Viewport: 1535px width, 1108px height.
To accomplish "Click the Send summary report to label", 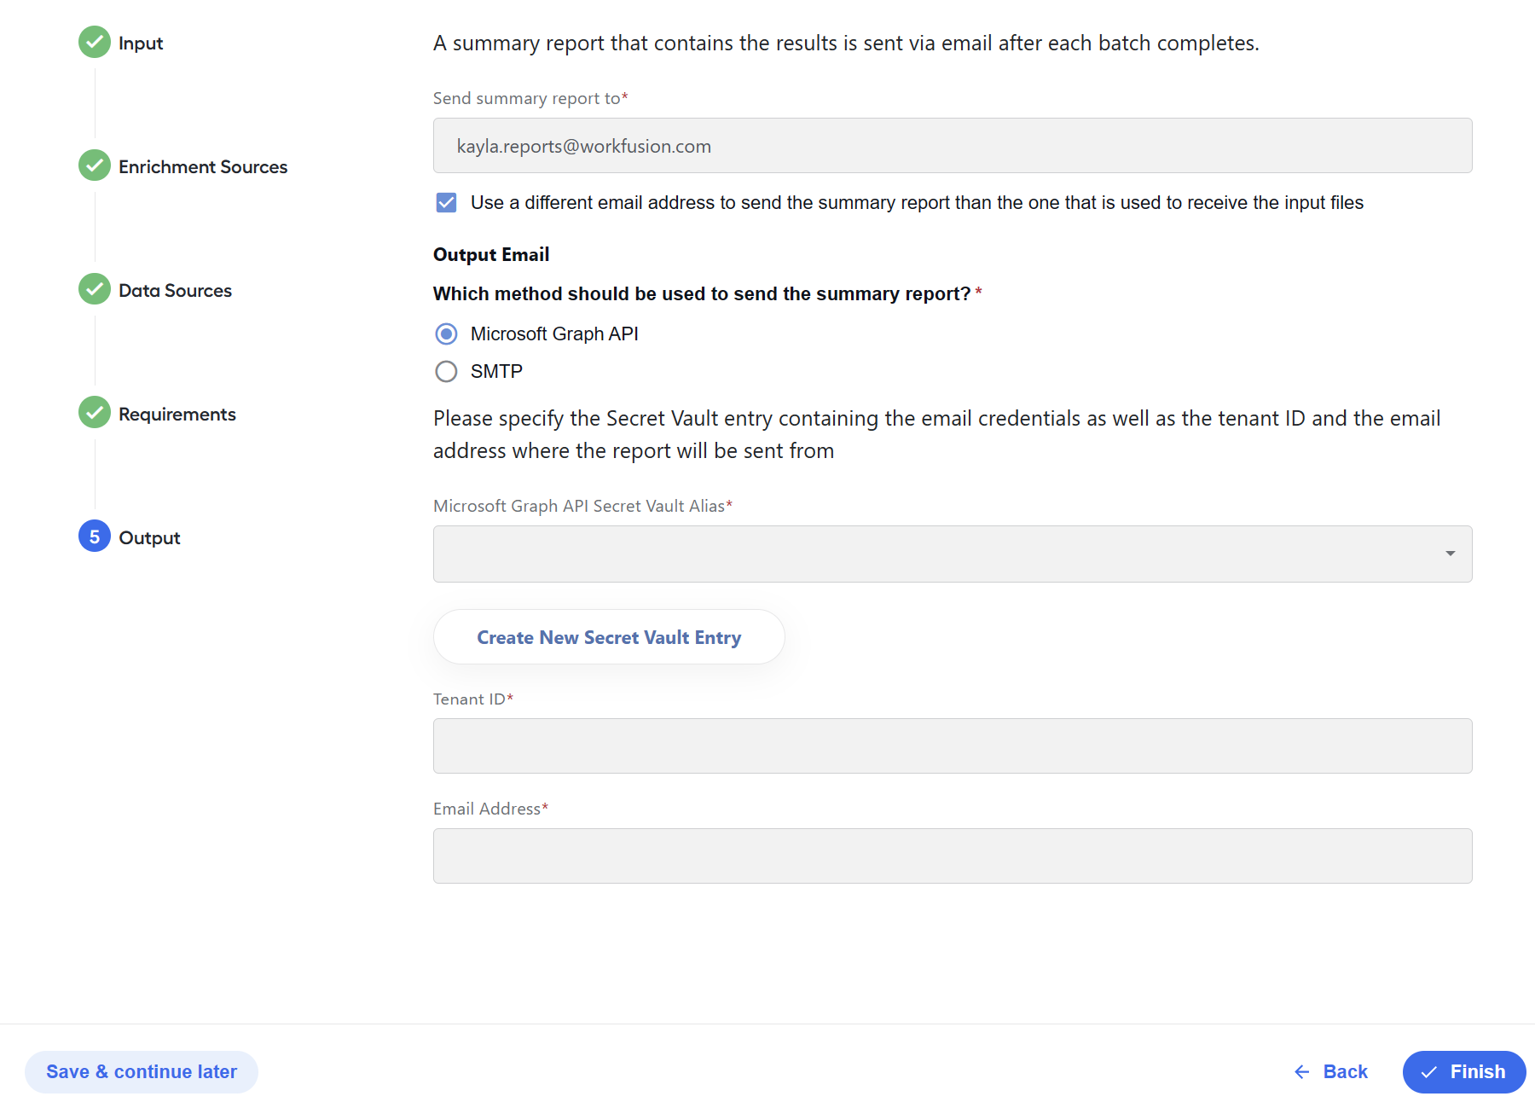I will click(530, 98).
